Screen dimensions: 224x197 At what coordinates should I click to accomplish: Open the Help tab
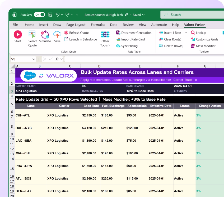point(175,25)
